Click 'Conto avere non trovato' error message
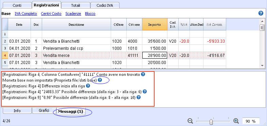 pyautogui.click(x=71, y=75)
